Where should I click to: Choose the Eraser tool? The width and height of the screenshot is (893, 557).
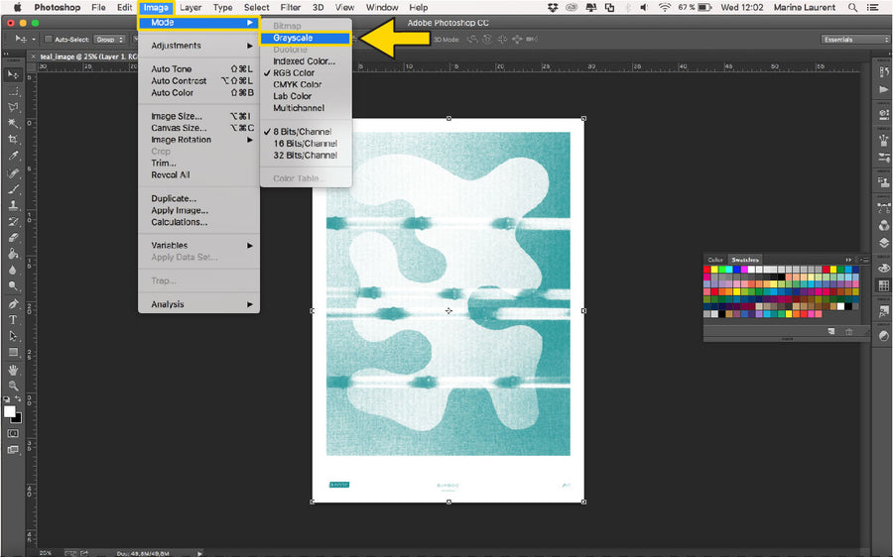(14, 237)
